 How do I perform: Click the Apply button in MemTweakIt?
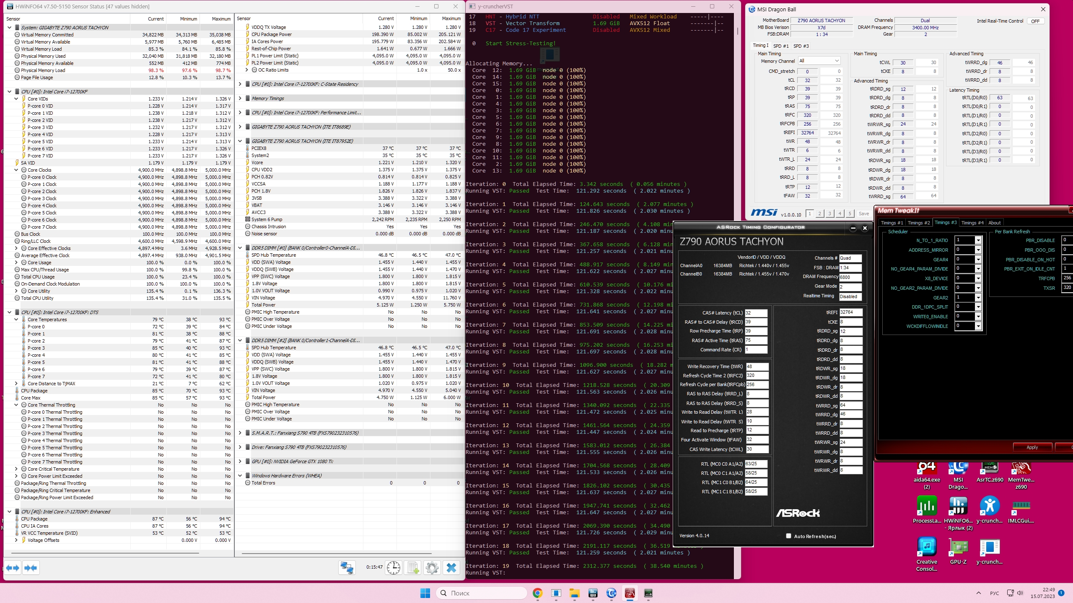pos(1032,447)
